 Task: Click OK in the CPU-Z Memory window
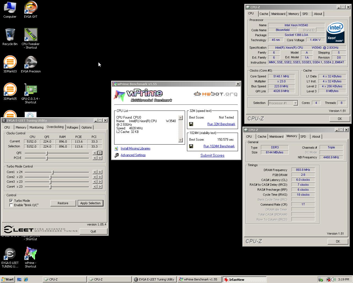click(x=338, y=241)
